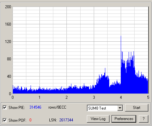Select the SUM8 Test text field
The image size is (152, 126).
[x=102, y=108]
